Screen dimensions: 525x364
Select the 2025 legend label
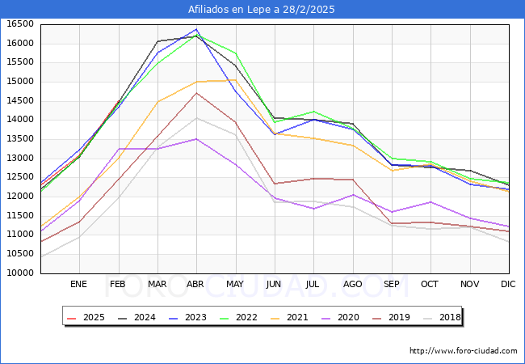pyautogui.click(x=94, y=317)
